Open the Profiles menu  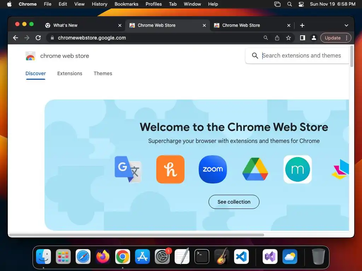(x=153, y=4)
